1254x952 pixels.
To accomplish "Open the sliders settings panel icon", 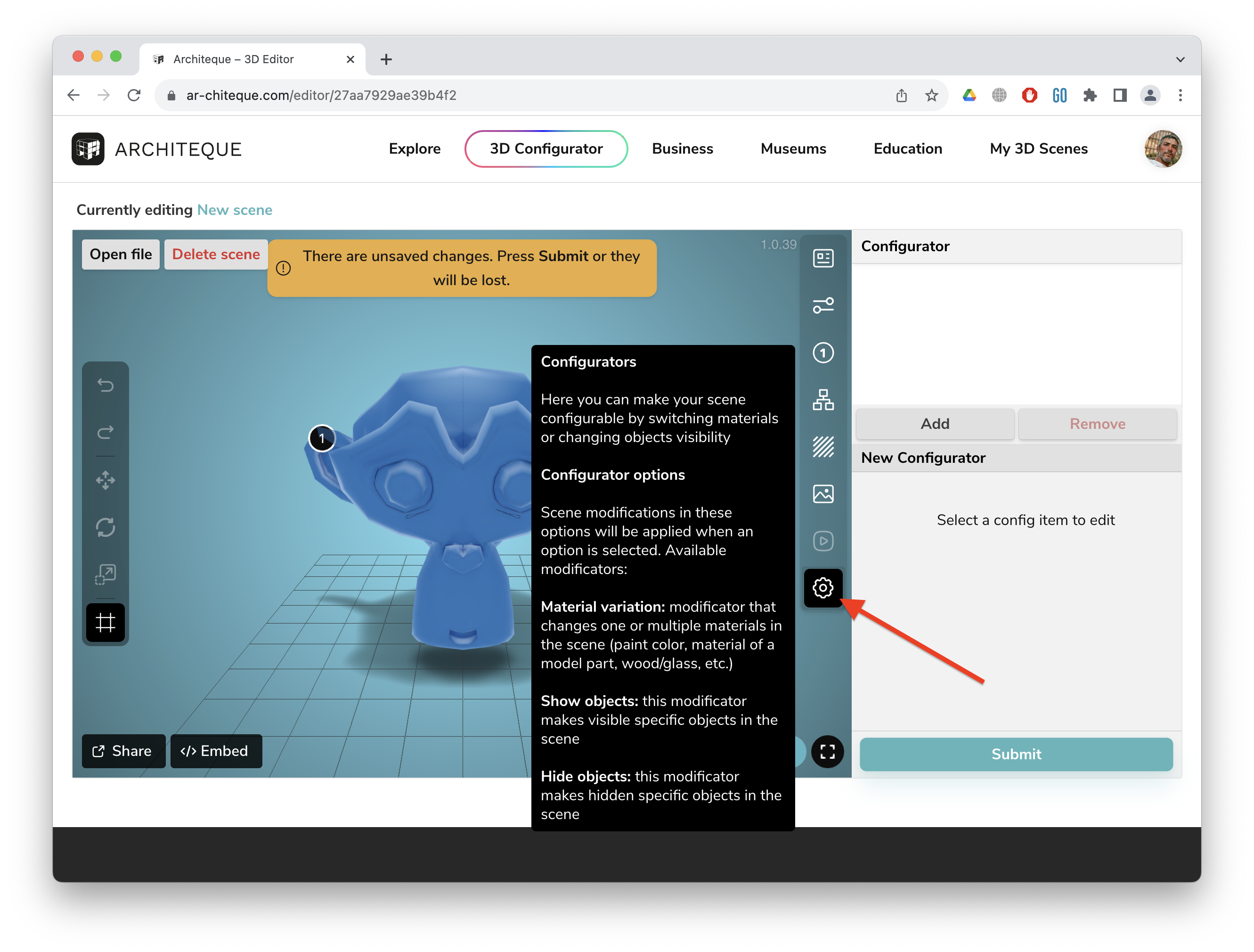I will point(822,305).
